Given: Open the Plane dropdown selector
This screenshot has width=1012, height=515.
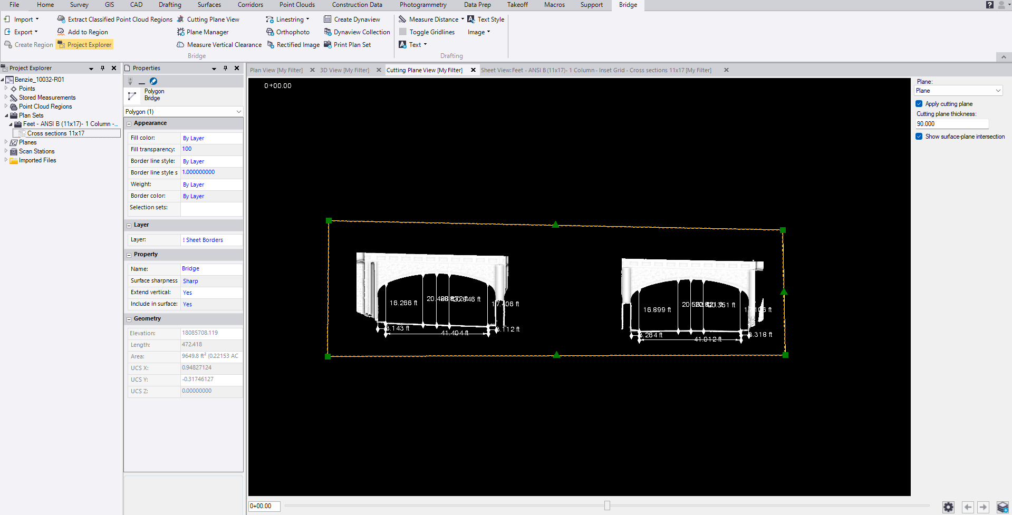Looking at the screenshot, I should (958, 91).
